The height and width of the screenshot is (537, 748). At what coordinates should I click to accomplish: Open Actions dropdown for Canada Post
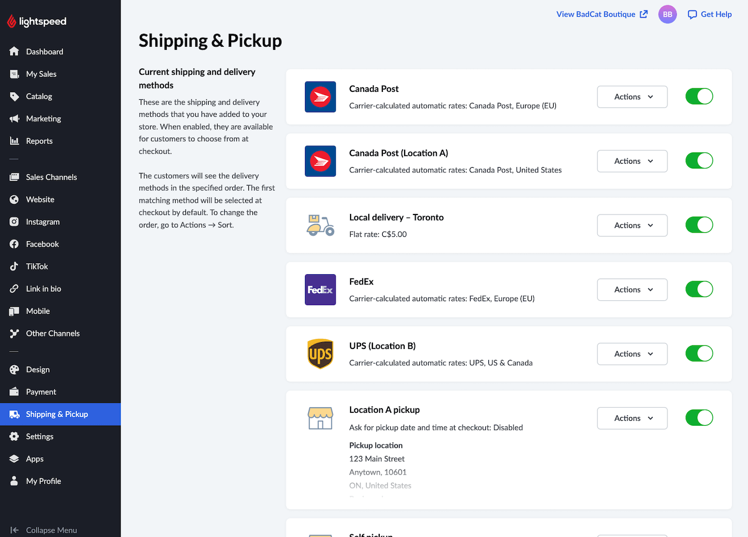pyautogui.click(x=632, y=97)
